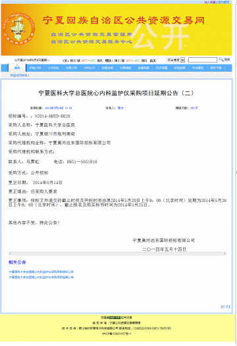237x346 pixels.
Task: Open the 监督检查 navigation item
Action: [x=144, y=68]
